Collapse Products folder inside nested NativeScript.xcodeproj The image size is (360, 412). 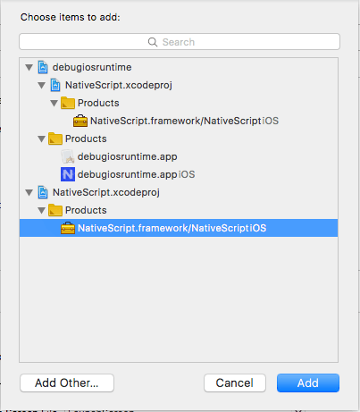coord(54,104)
